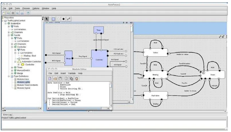Viewport: 231px width, 132px height.
Task: Select Module Lights in the tree
Action: tap(24, 82)
